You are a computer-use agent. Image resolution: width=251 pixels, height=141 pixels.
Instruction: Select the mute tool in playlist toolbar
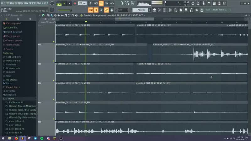pos(59,15)
